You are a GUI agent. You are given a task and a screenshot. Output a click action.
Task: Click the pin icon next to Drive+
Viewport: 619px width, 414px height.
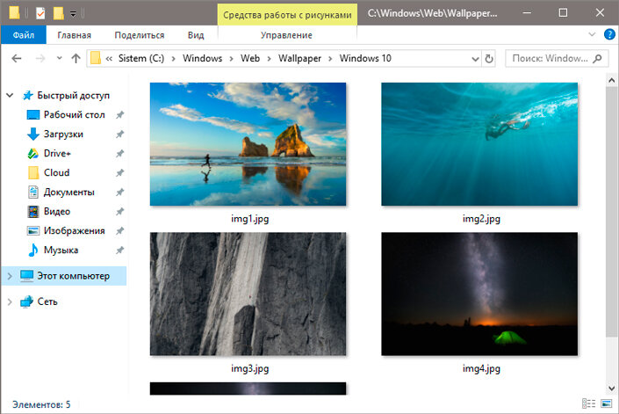point(119,154)
